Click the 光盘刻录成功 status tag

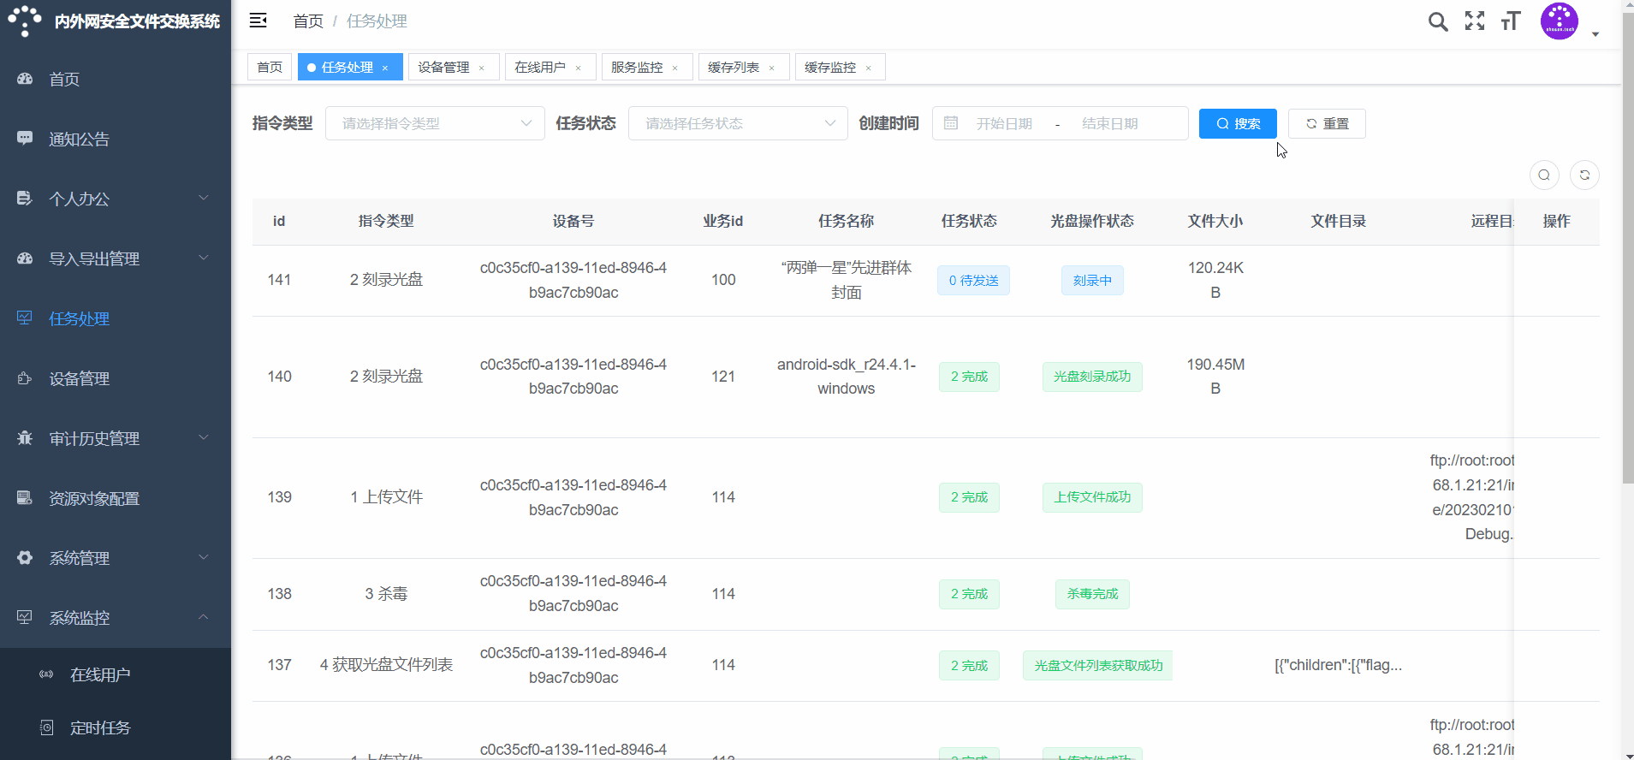[1092, 377]
